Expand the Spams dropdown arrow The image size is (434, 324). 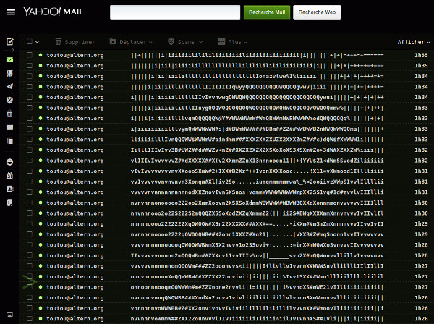tap(200, 42)
